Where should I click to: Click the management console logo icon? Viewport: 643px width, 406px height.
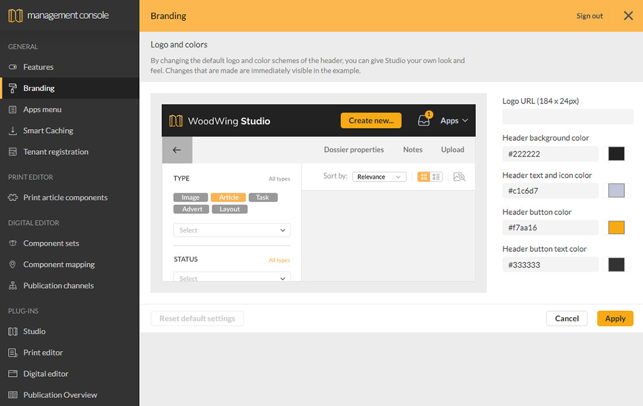tap(15, 16)
